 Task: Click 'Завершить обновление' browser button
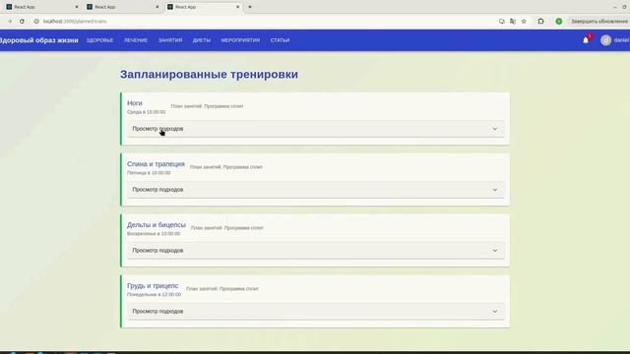click(599, 22)
